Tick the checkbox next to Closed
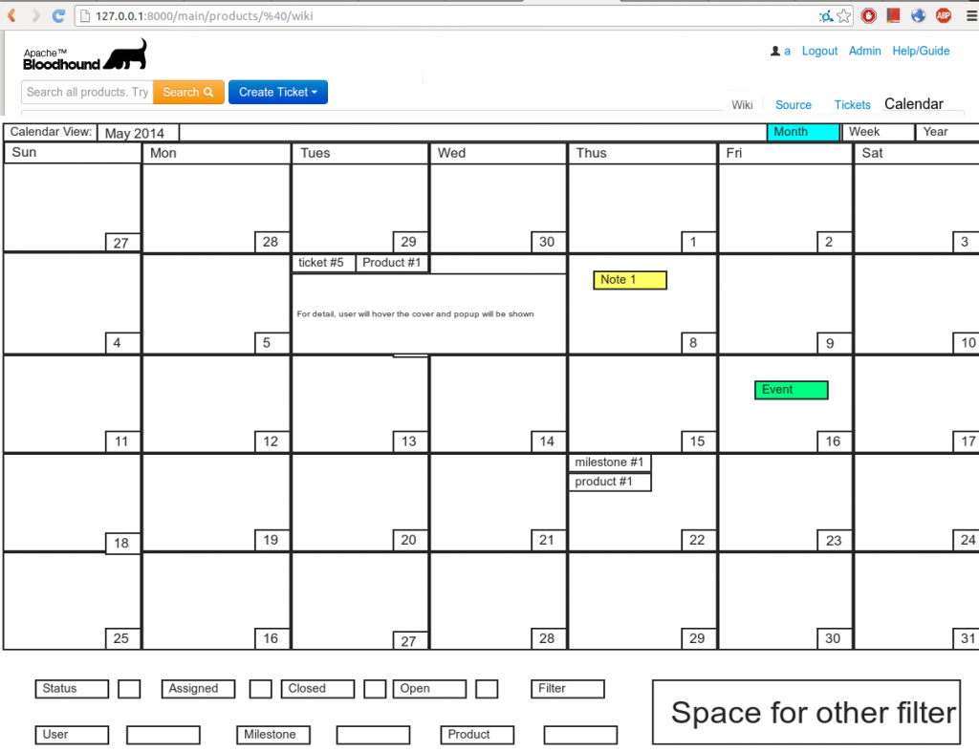The width and height of the screenshot is (979, 752). [375, 689]
